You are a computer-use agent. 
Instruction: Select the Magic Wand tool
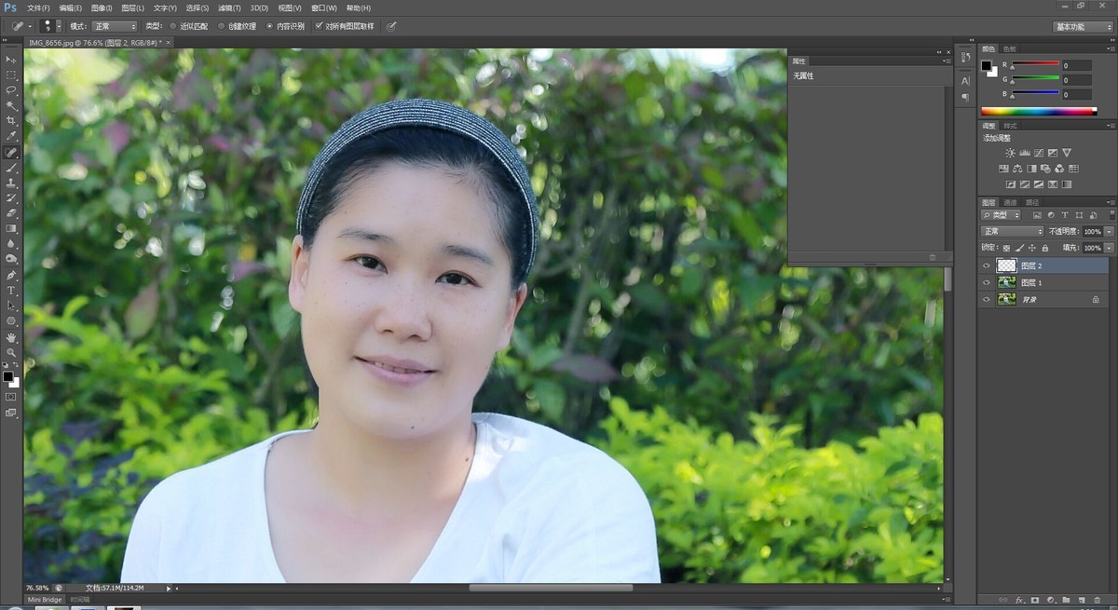click(12, 105)
